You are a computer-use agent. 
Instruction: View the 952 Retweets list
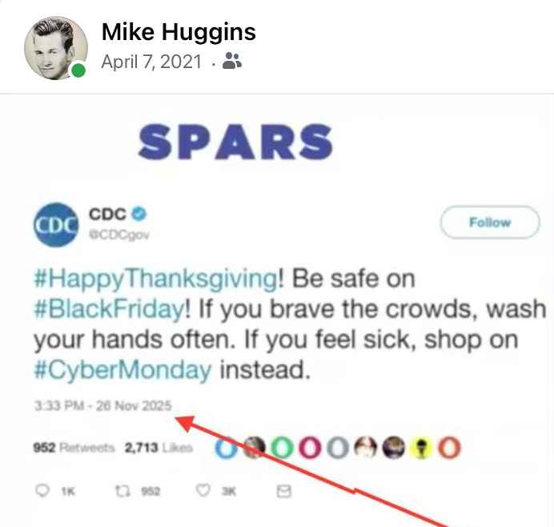click(74, 448)
